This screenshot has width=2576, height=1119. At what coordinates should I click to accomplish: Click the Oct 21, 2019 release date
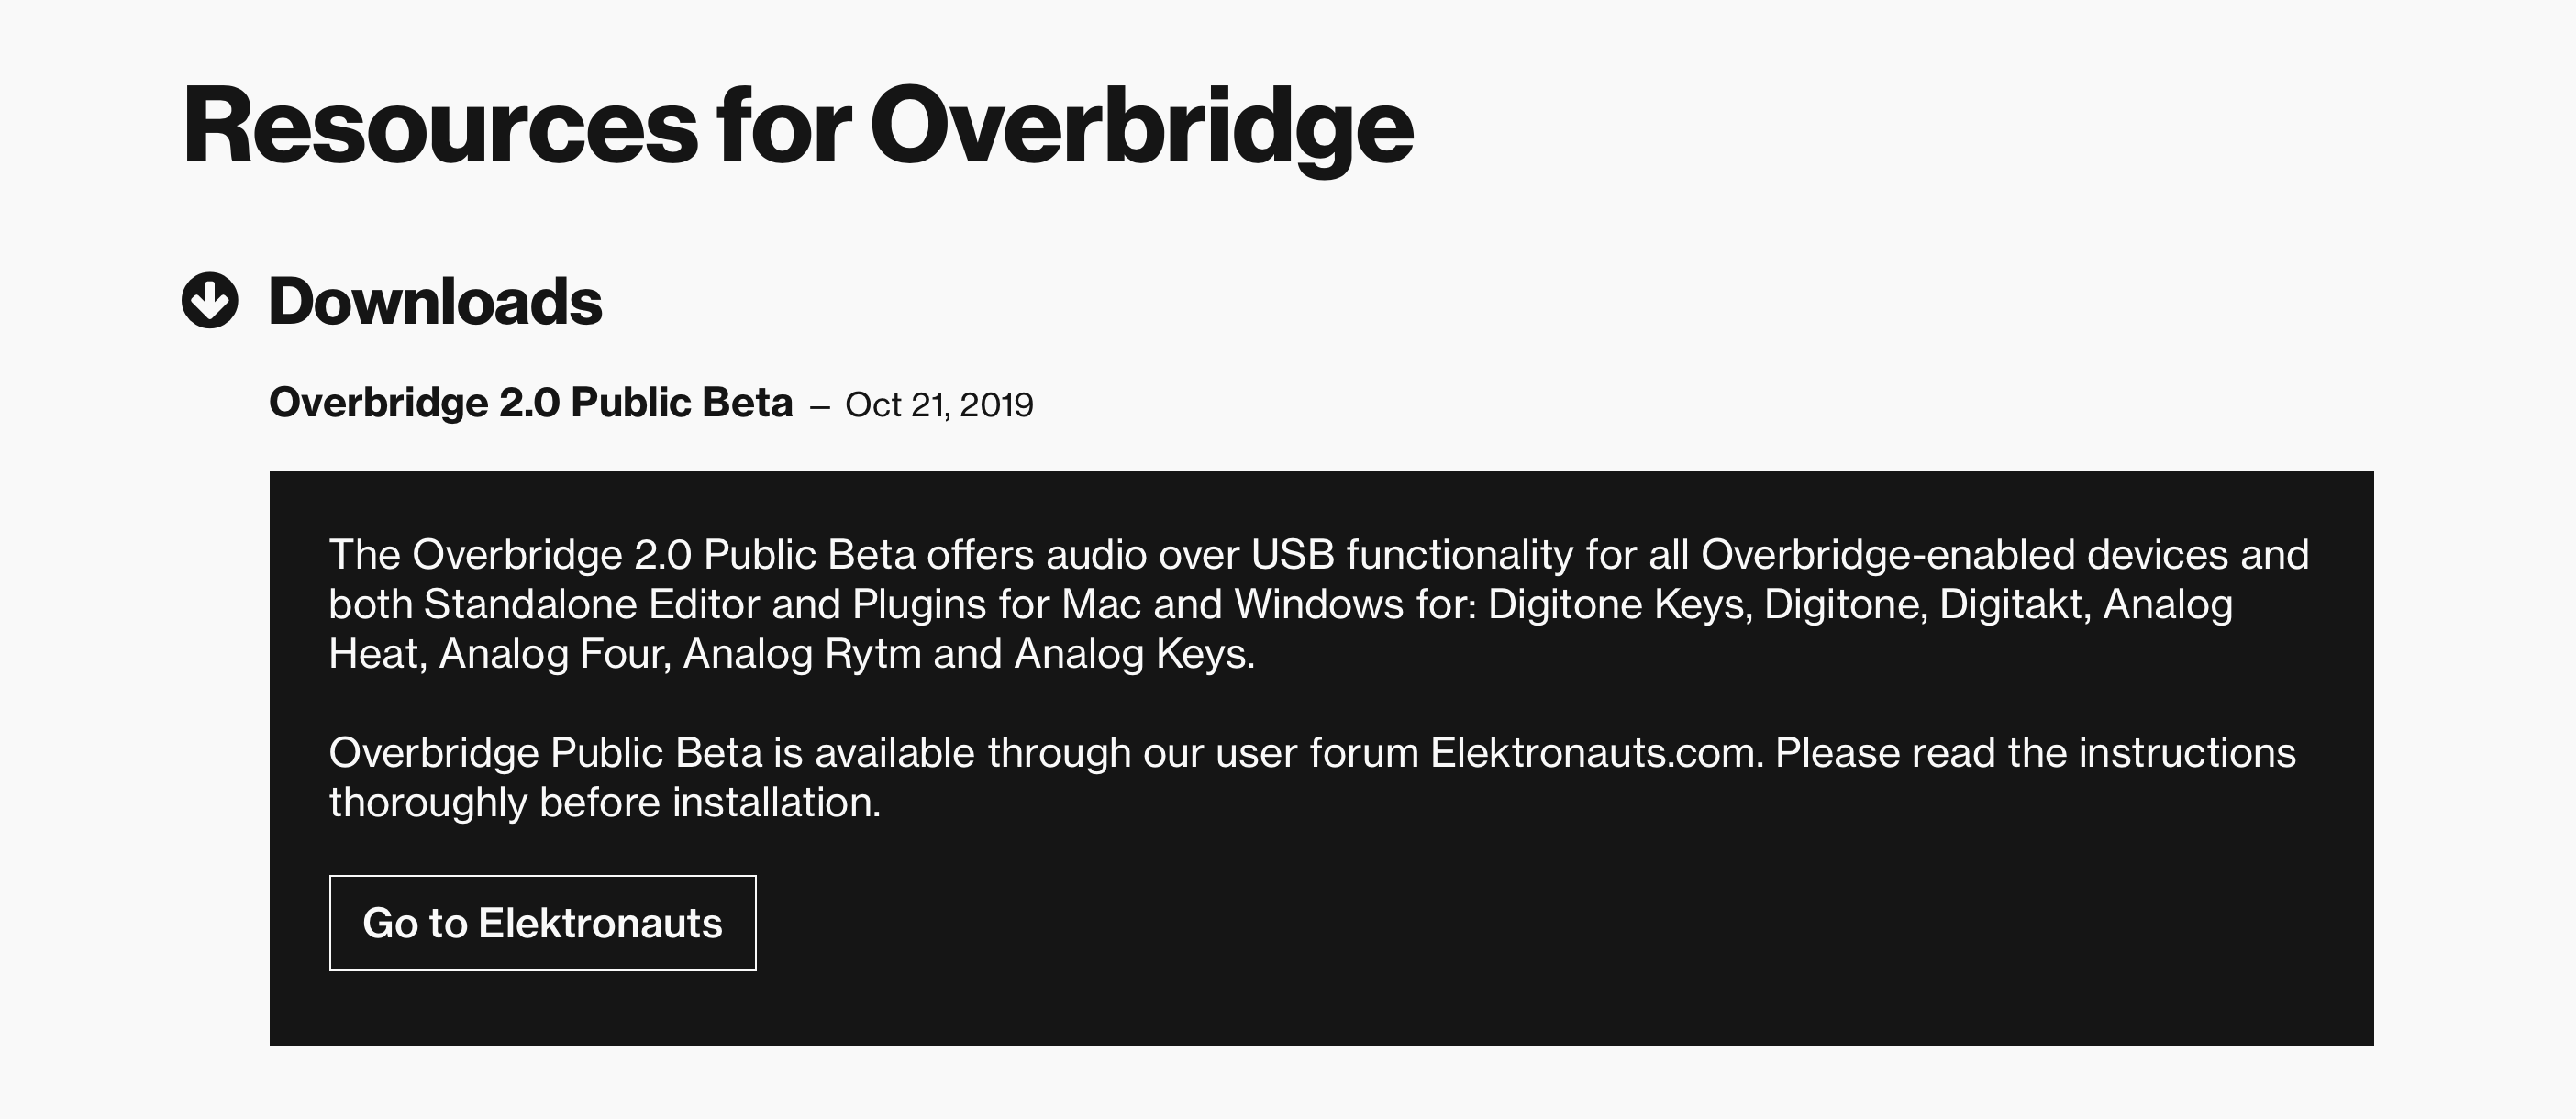(x=939, y=405)
